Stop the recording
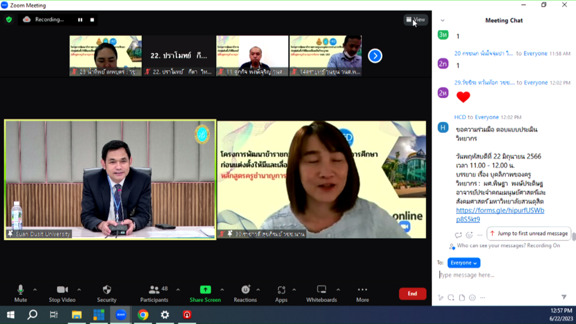This screenshot has height=324, width=576. point(92,20)
